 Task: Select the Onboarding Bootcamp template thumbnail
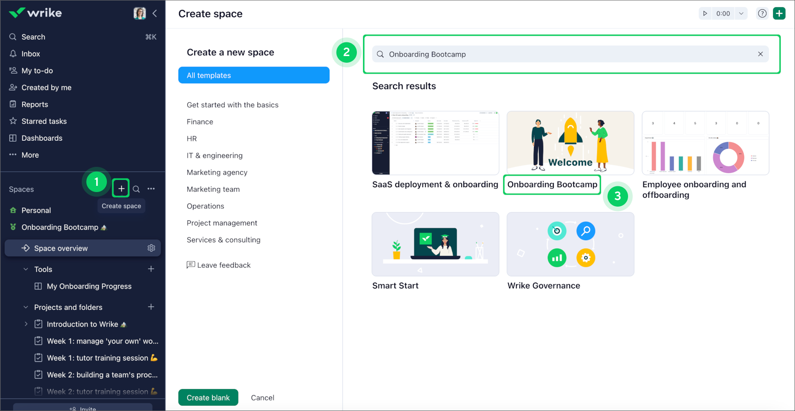click(x=570, y=143)
